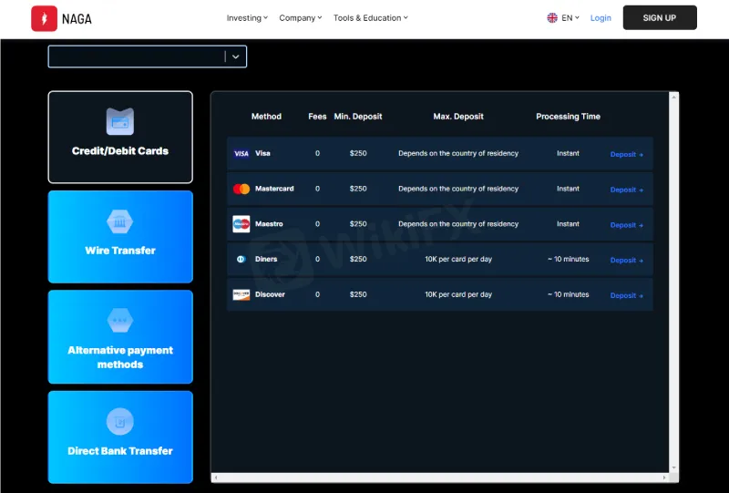Click the Diners logo icon

click(241, 259)
